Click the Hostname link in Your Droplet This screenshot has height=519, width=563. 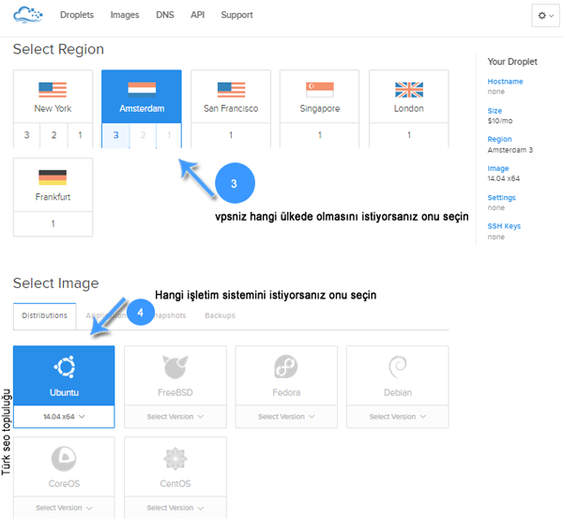tap(505, 82)
